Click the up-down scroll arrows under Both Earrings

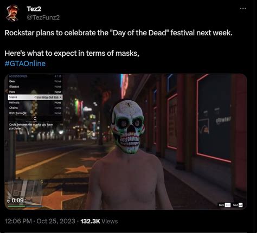coord(35,119)
